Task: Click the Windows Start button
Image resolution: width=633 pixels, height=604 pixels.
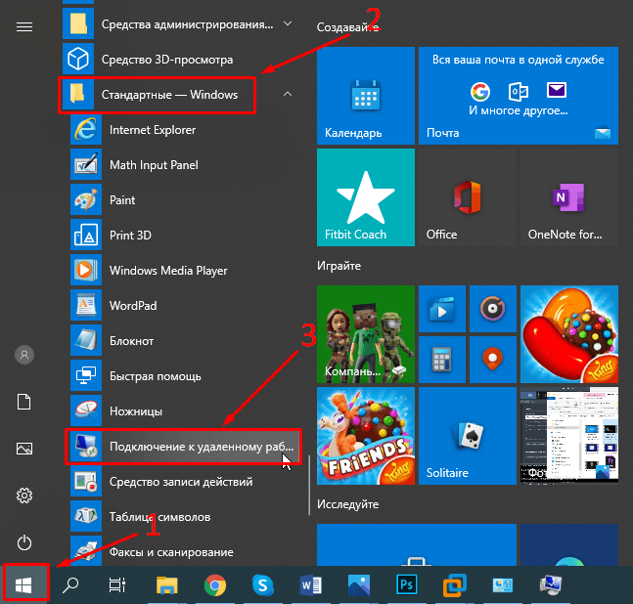Action: [x=25, y=584]
